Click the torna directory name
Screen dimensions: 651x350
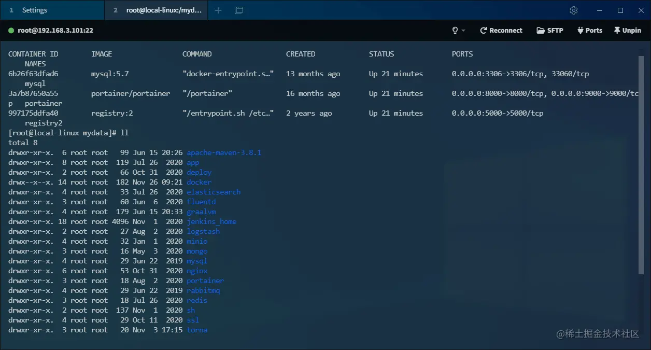point(197,330)
